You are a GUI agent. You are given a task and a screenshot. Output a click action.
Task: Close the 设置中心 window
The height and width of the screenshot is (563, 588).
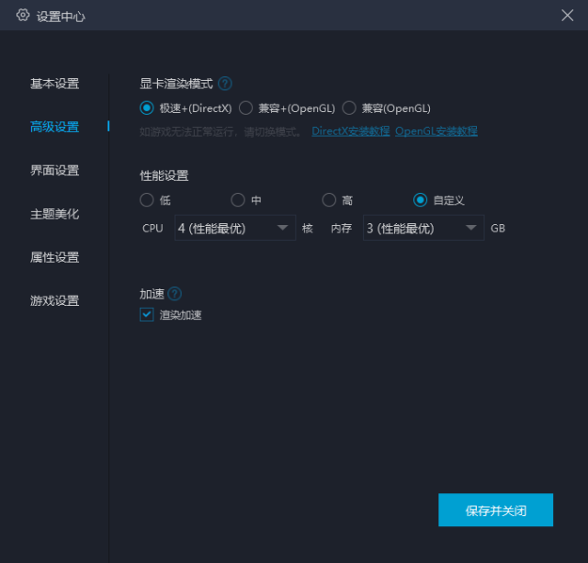pos(568,16)
